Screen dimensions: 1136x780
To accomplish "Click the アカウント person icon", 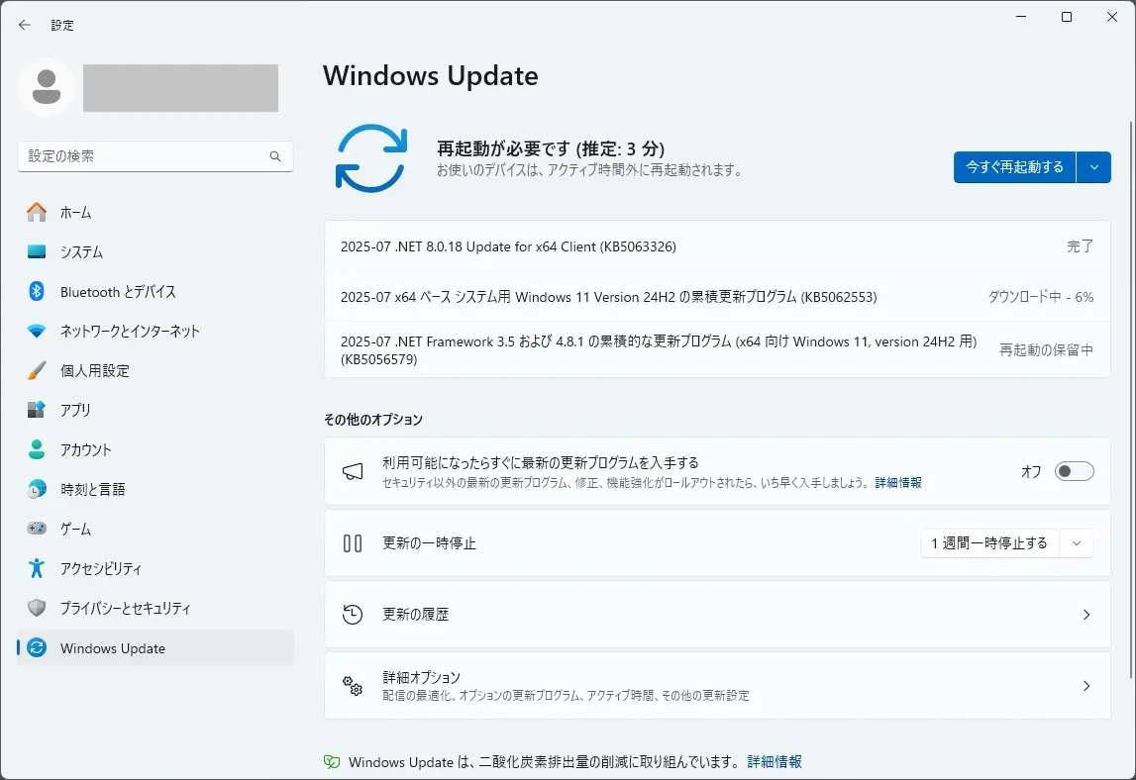I will click(x=37, y=449).
